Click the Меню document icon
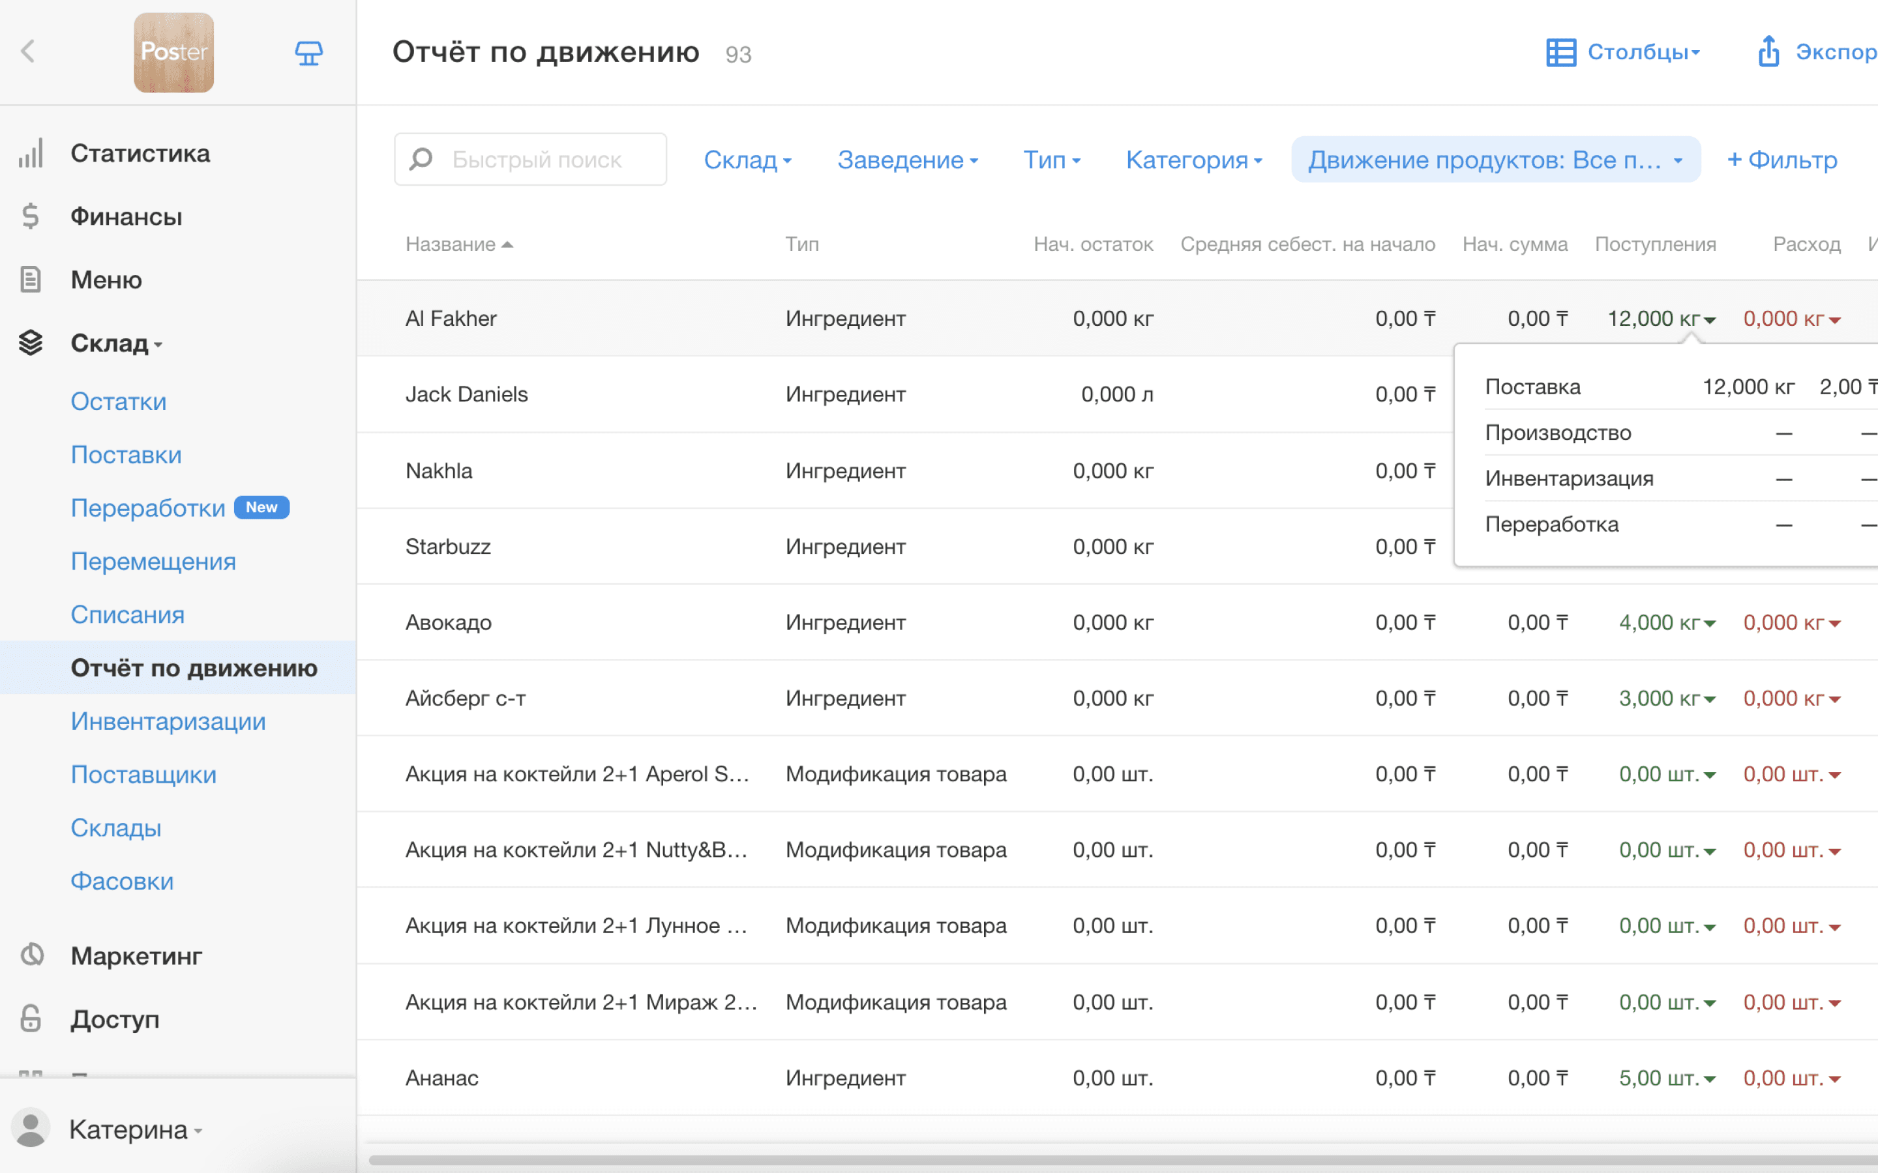The image size is (1878, 1173). [30, 280]
